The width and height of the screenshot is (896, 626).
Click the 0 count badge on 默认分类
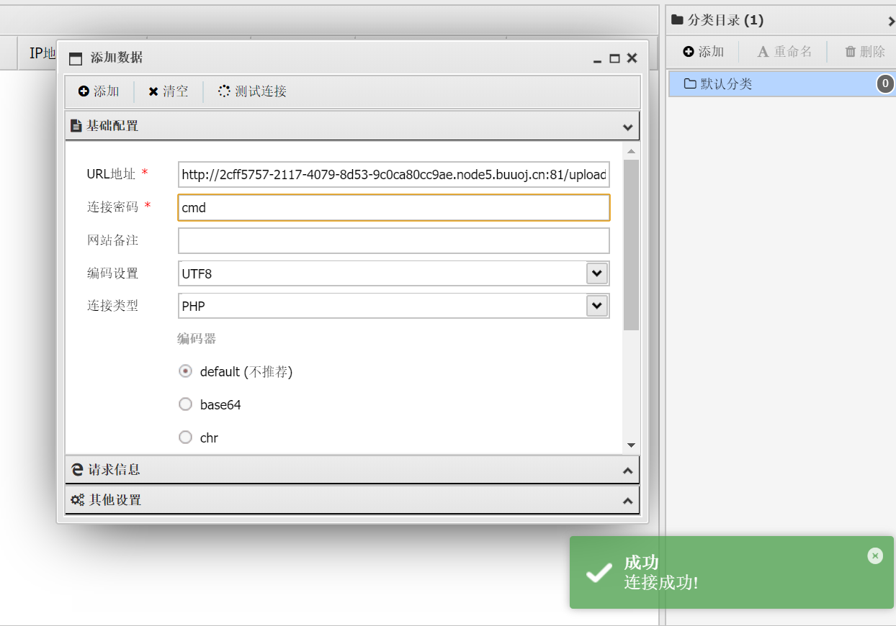(x=885, y=84)
